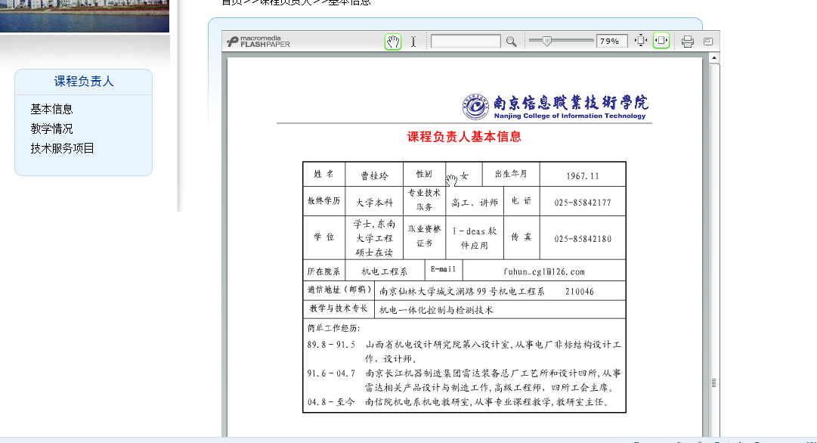
Task: Click the 课程负责人 sidebar heading
Action: (x=83, y=82)
